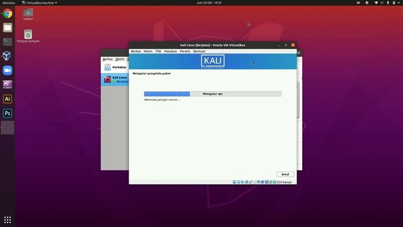The image size is (403, 227).
Task: Open the Berkas menu in Kali window
Action: (x=136, y=51)
